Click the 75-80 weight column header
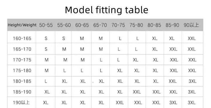Screen dimensions: 211x108 click(x=136, y=25)
